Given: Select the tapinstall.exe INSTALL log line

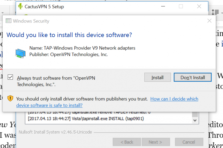Looking at the screenshot, I should point(86,119).
